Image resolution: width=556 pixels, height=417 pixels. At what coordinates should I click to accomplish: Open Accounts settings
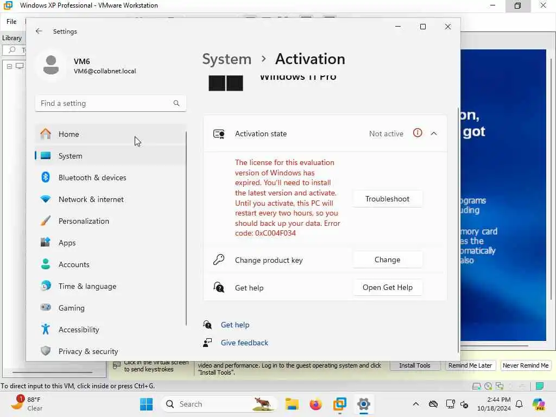point(110,264)
